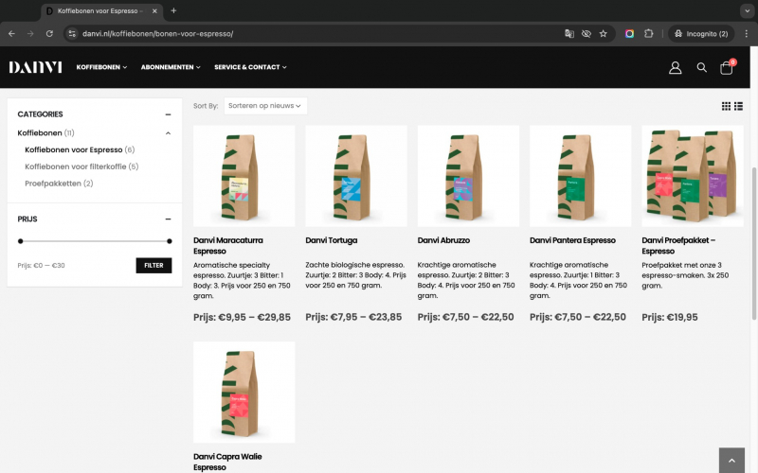
Task: Collapse the Categories panel
Action: coord(168,114)
